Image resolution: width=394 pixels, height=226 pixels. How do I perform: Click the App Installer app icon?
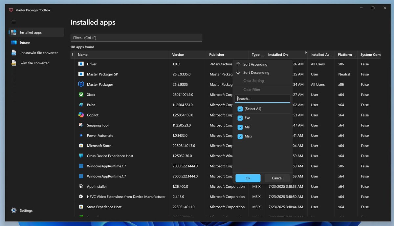81,186
